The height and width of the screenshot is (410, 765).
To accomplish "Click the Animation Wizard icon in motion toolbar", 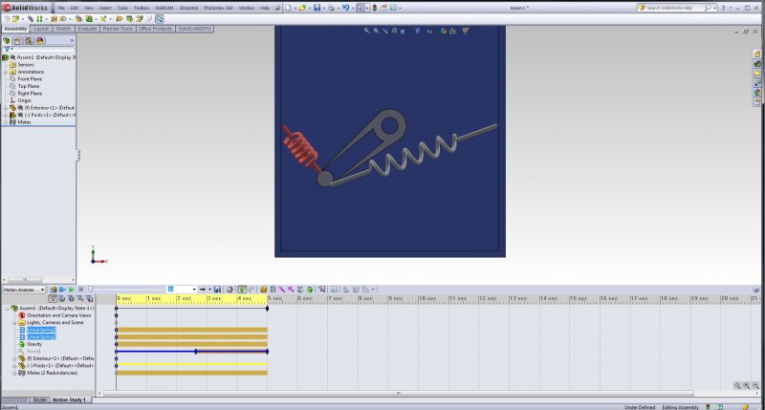I will click(229, 290).
